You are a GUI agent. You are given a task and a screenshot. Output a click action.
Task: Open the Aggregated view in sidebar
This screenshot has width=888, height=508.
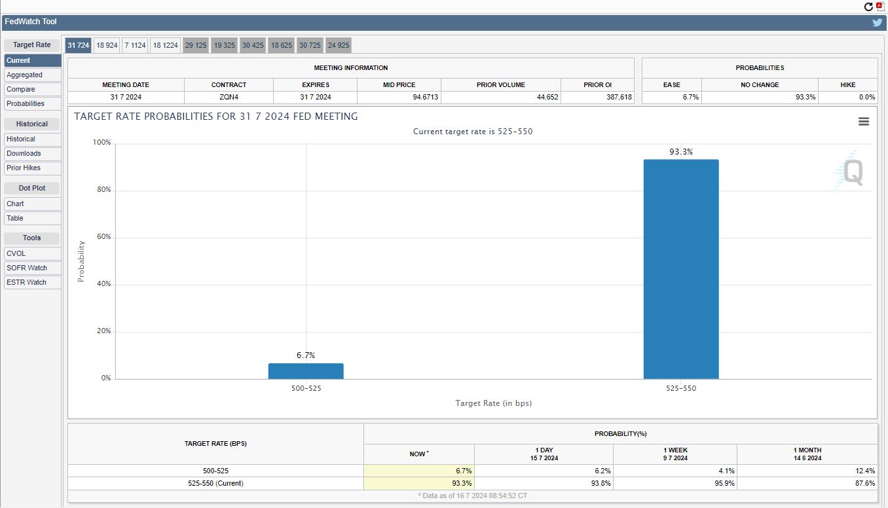tap(25, 75)
